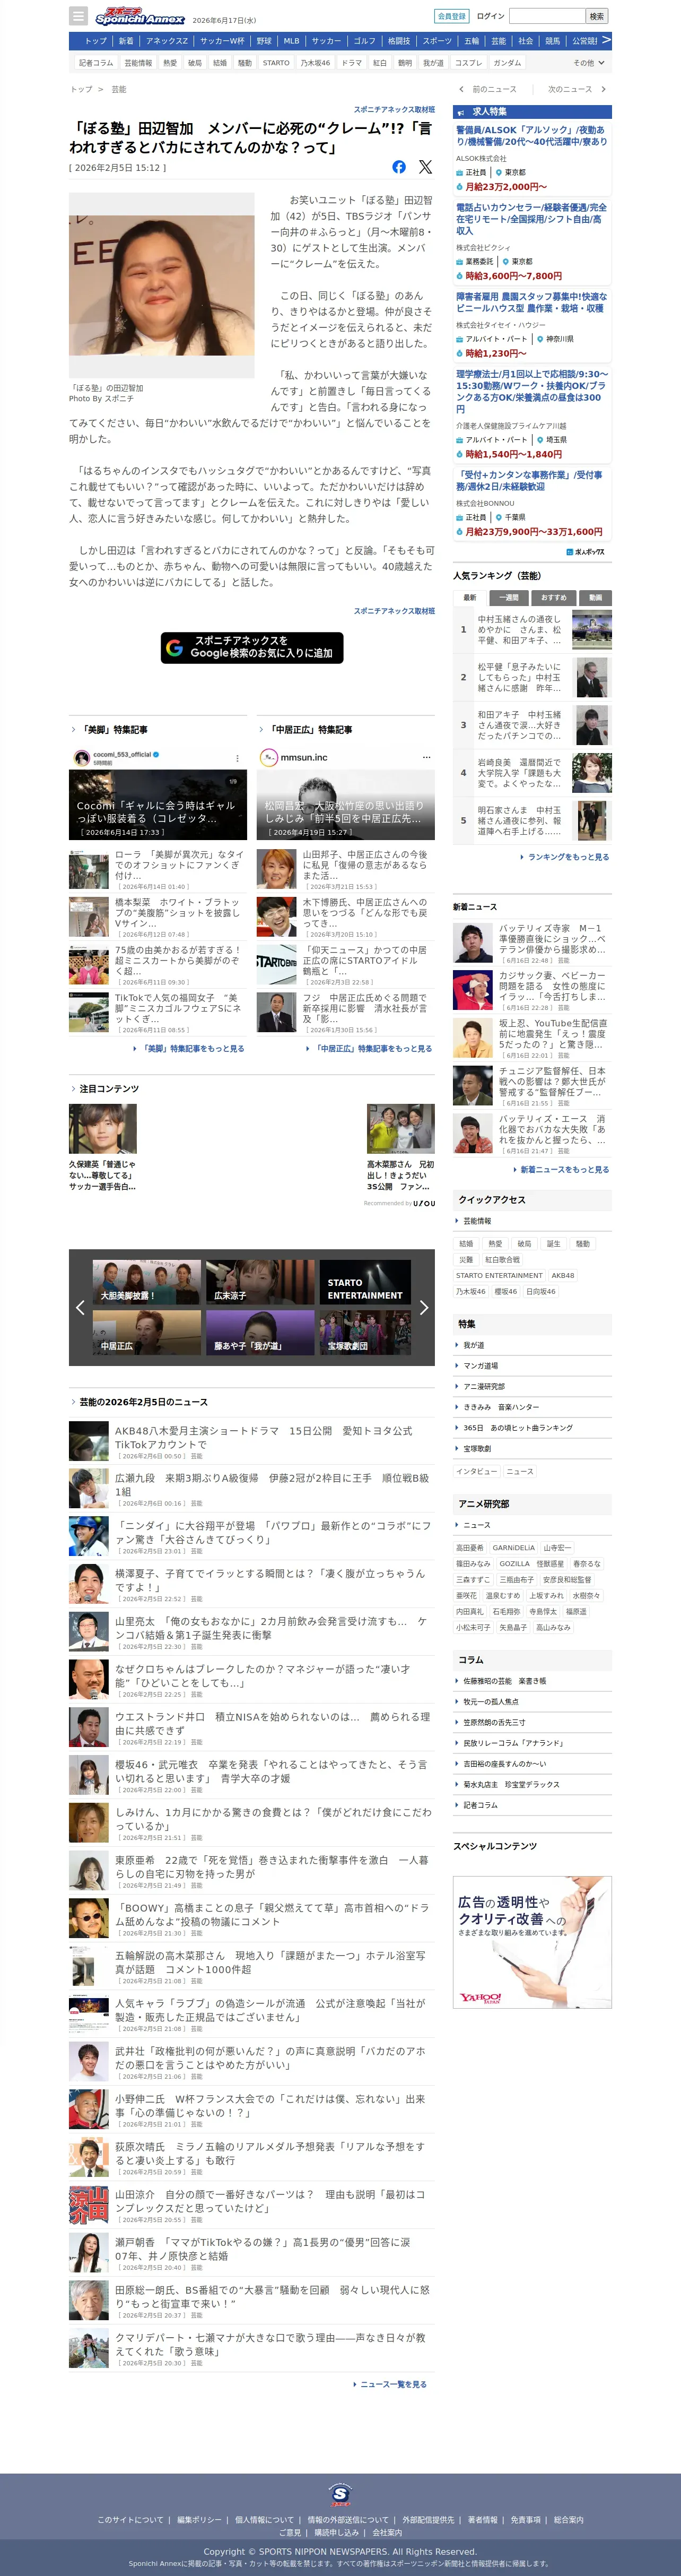This screenshot has height=2576, width=681.
Task: Open 藤あや子「我が道」 carousel thumbnail
Action: [260, 1333]
